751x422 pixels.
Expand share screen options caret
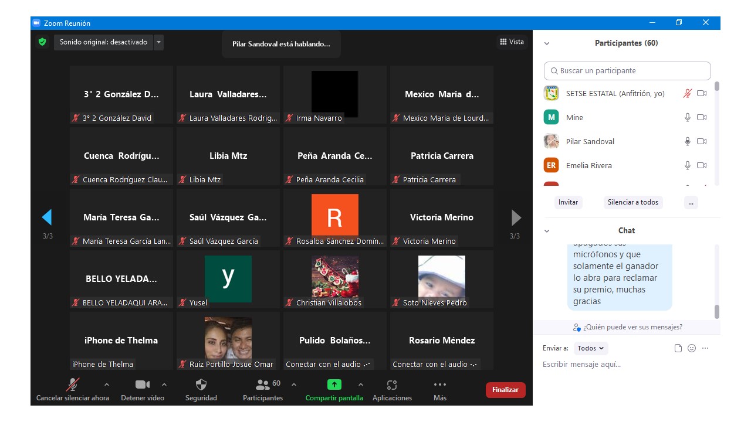(x=360, y=384)
